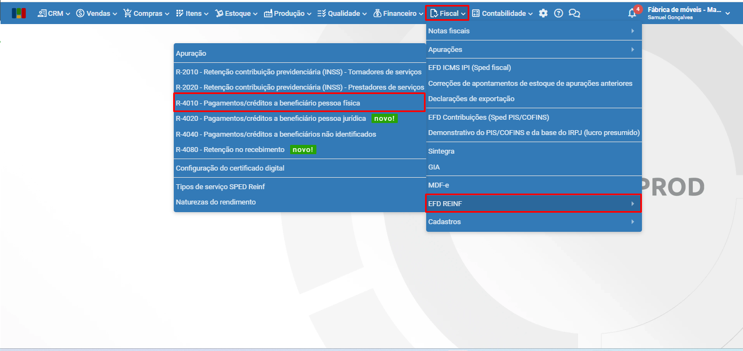
Task: Select MDF-e menu entry
Action: point(534,185)
